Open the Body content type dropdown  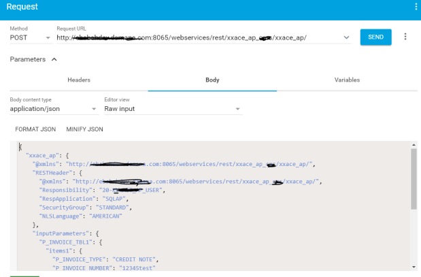pos(53,109)
